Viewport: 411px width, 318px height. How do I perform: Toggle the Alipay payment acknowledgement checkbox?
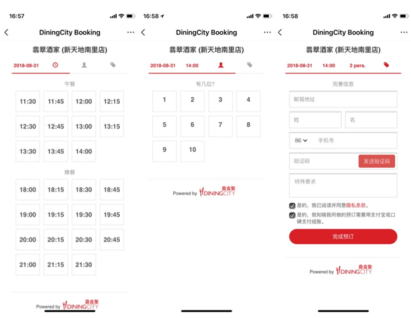pyautogui.click(x=292, y=215)
